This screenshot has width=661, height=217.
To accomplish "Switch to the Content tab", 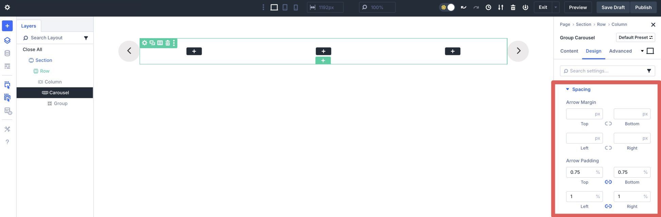I will pyautogui.click(x=569, y=51).
